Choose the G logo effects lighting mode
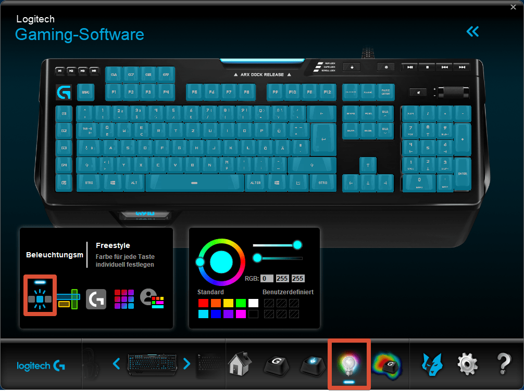 (96, 299)
